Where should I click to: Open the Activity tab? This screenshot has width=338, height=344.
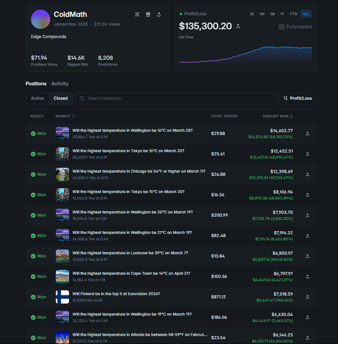click(x=60, y=83)
